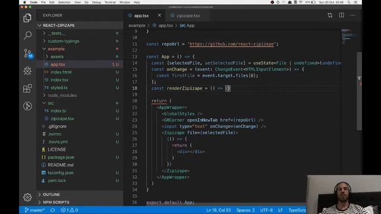Image resolution: width=381 pixels, height=214 pixels.
Task: Open the .travis.yml file
Action: (x=80, y=141)
